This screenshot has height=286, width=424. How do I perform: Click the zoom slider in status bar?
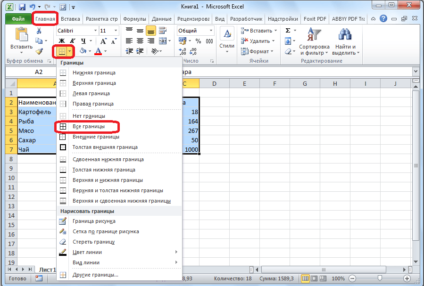tap(380, 278)
